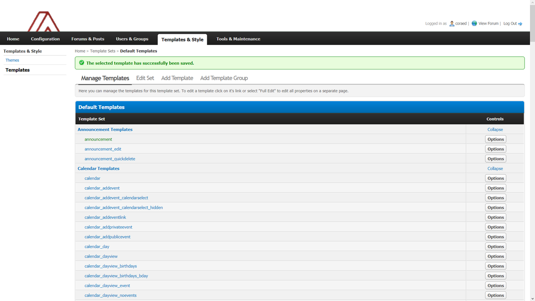Edit the calendar template
Image resolution: width=535 pixels, height=301 pixels.
[92, 178]
